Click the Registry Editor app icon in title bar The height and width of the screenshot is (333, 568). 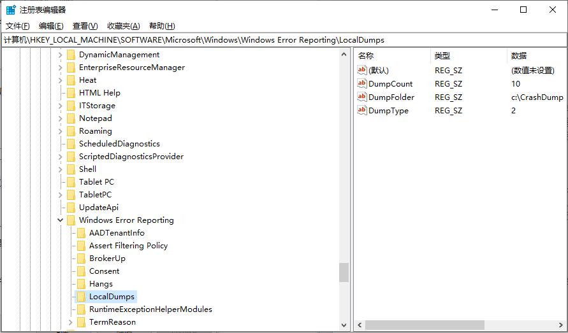point(11,10)
